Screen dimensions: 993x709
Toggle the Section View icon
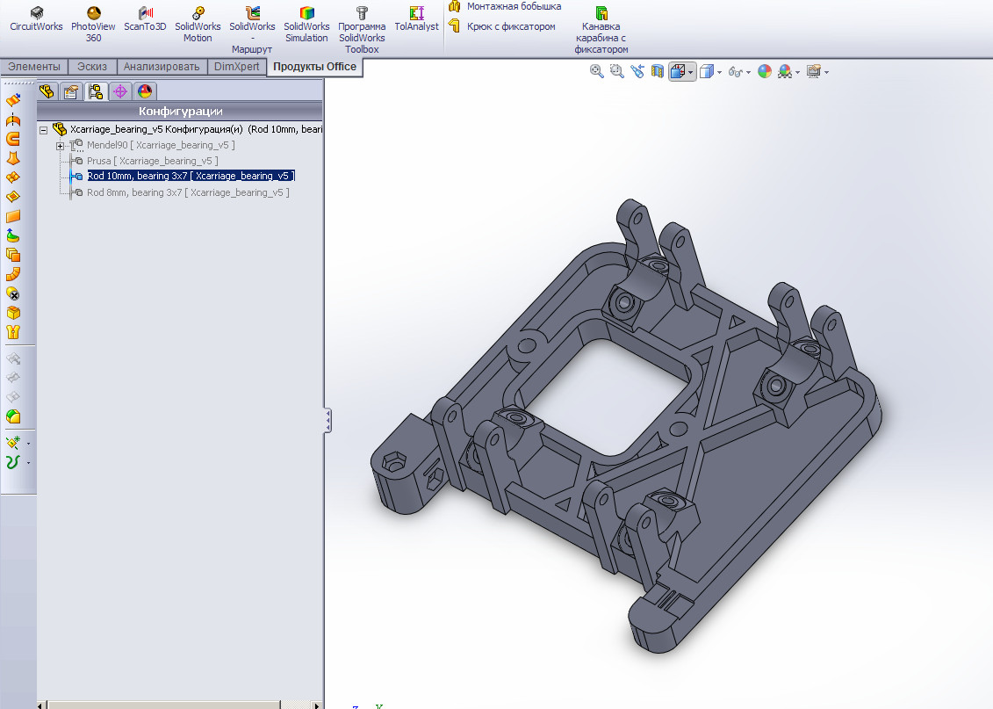[658, 71]
